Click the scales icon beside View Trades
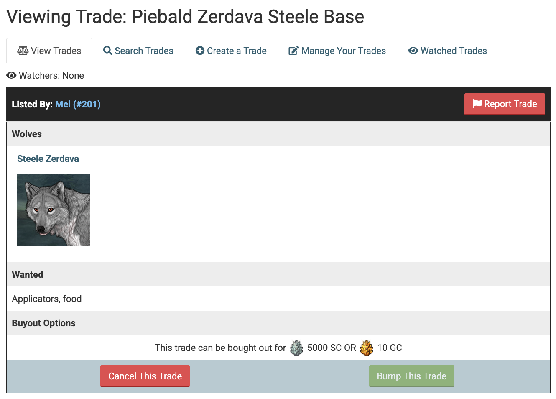 (x=23, y=51)
